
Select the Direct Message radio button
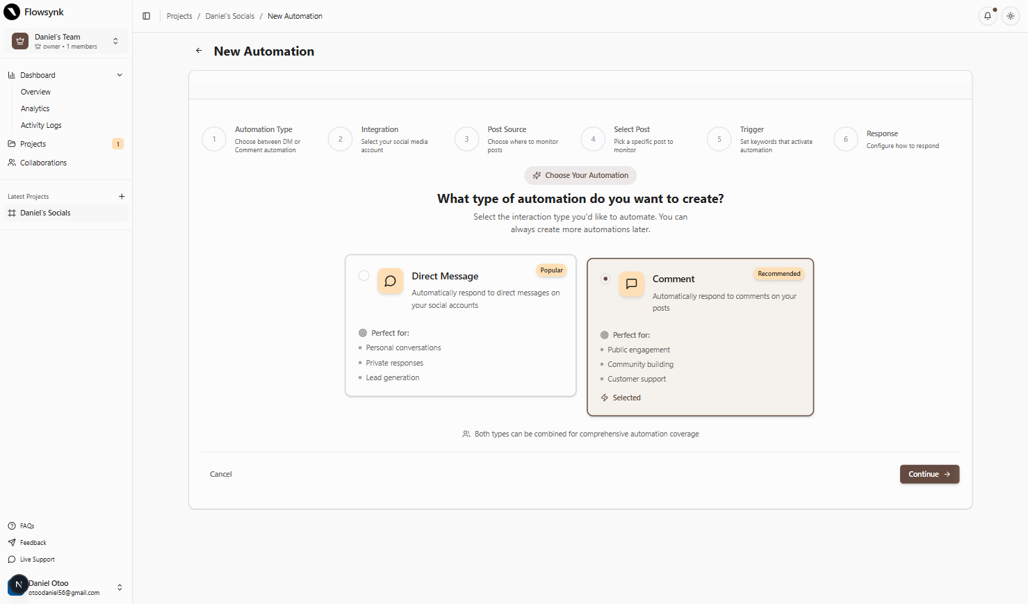pyautogui.click(x=364, y=275)
